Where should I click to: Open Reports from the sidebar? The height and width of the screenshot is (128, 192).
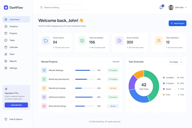[x=16, y=61]
